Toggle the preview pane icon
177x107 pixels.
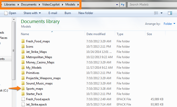tap(170, 13)
